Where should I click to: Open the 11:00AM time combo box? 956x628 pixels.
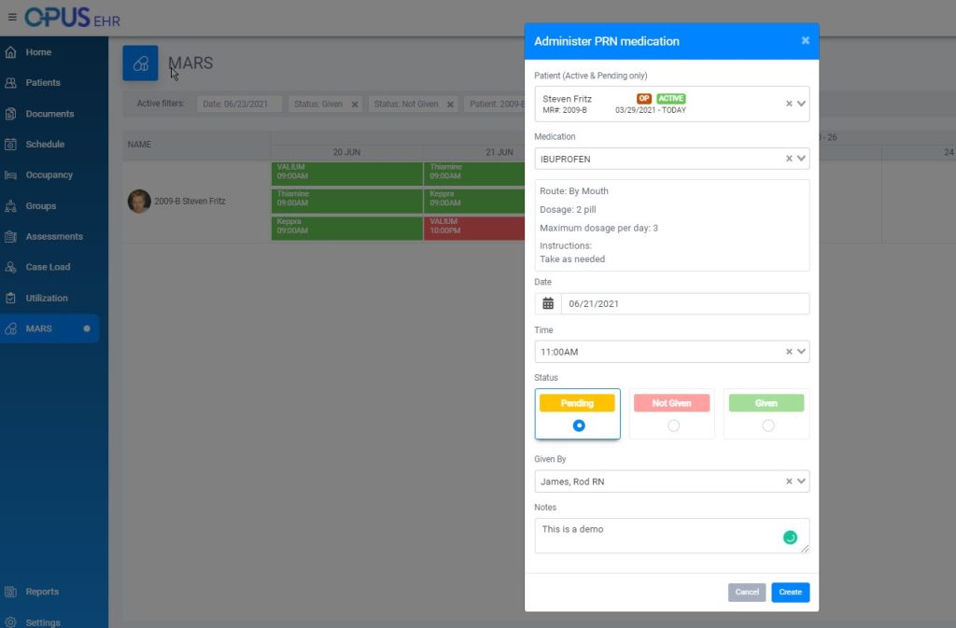tap(672, 352)
